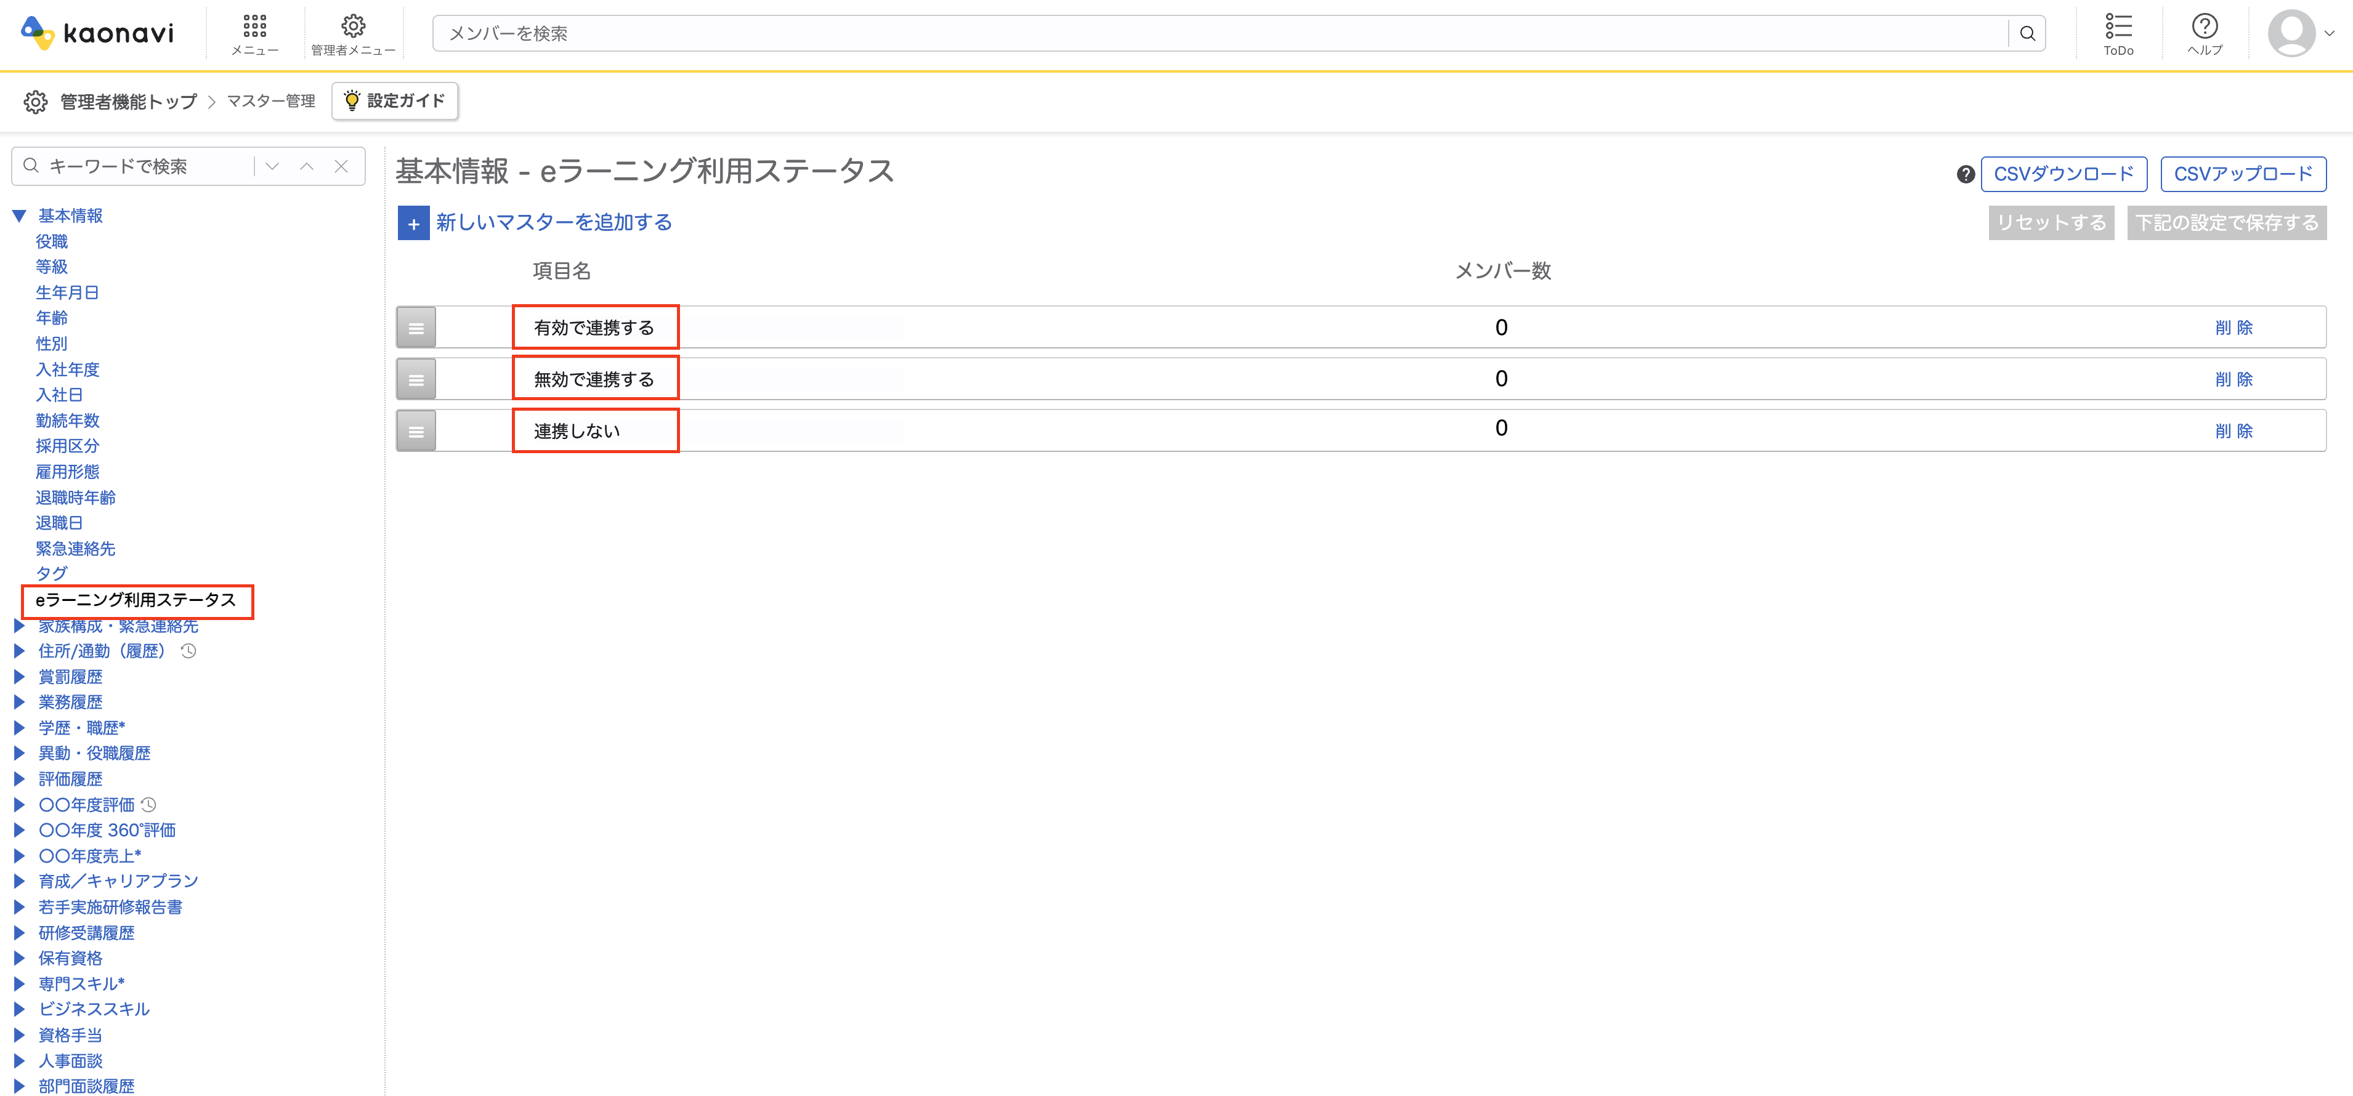The image size is (2353, 1096).
Task: Expand 住所/通勤（履歴） section
Action: point(19,651)
